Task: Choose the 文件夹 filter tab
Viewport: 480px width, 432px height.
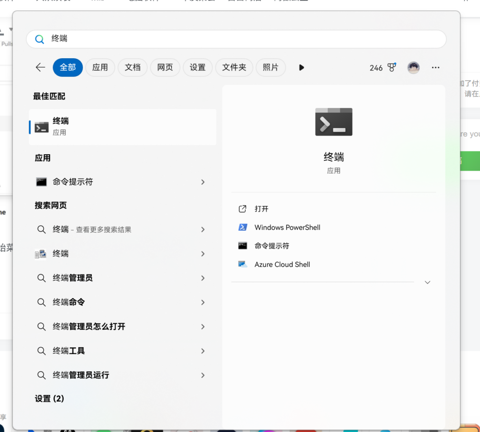Action: (234, 68)
